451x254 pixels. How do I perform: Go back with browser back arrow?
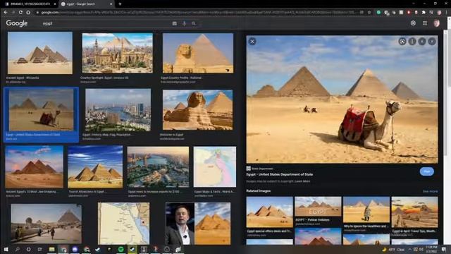6,13
